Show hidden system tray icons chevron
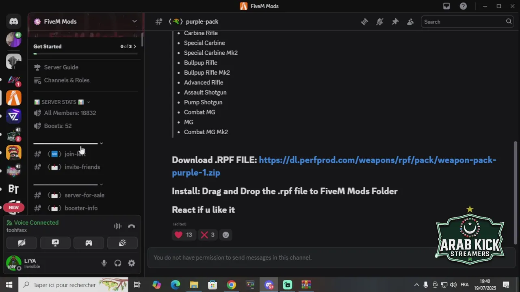Viewport: 520px width, 292px height. point(416,285)
